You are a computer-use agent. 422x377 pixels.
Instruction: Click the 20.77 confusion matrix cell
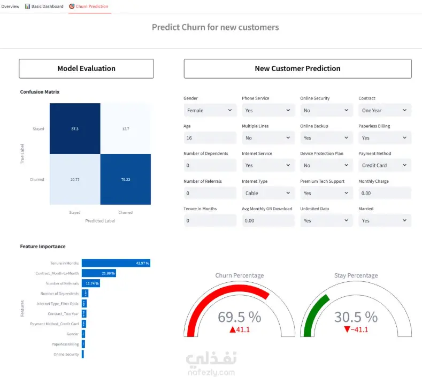pyautogui.click(x=75, y=179)
